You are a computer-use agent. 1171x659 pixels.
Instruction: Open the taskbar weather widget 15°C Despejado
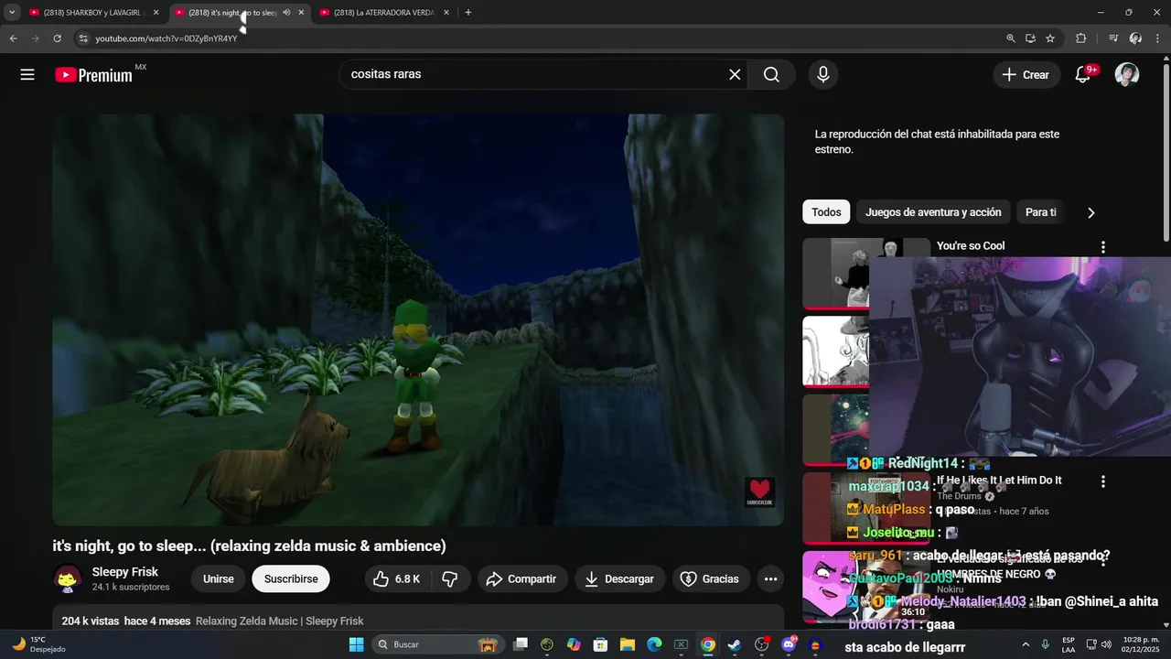tap(38, 644)
